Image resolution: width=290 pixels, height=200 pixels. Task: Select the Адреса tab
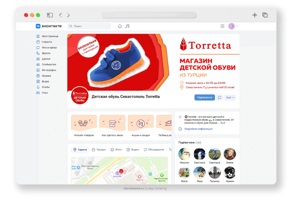coord(80,150)
